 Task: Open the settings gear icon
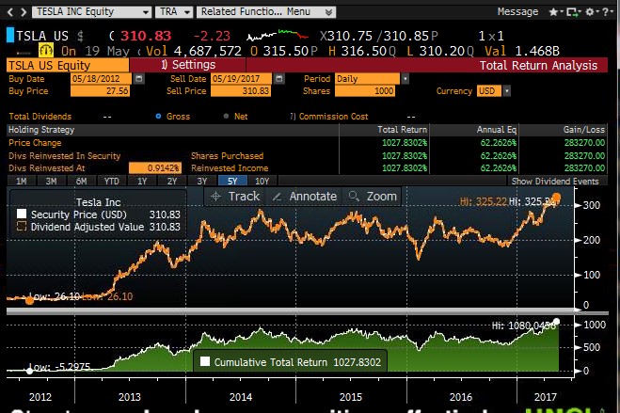point(589,11)
